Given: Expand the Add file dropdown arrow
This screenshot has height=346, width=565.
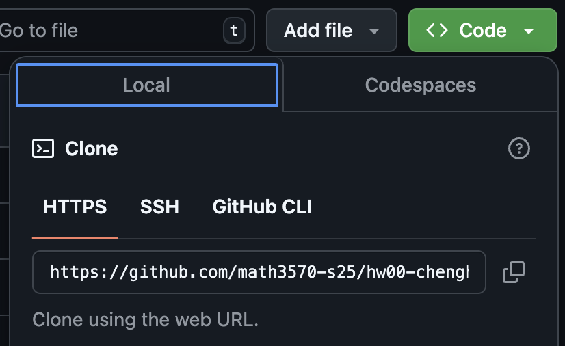Looking at the screenshot, I should click(x=374, y=31).
